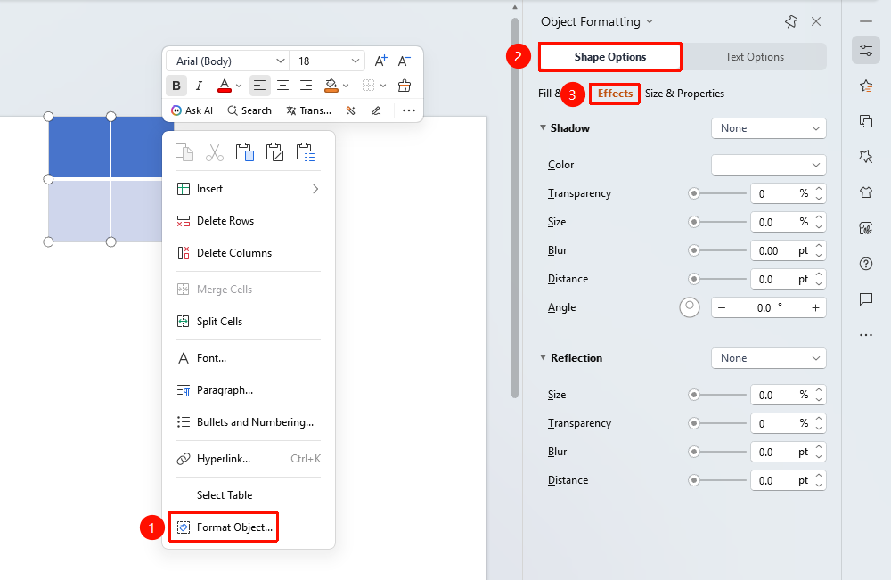Click the Ask AI button

point(192,110)
